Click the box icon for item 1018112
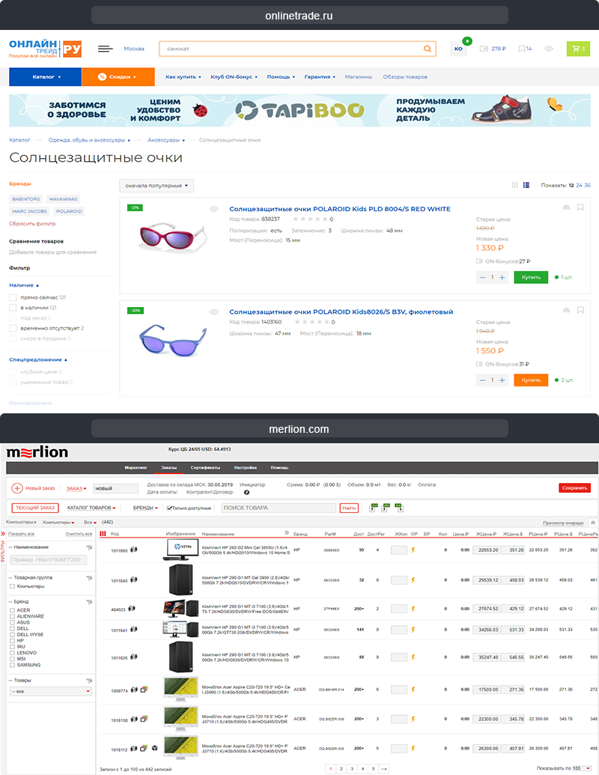The image size is (599, 775). click(x=155, y=748)
